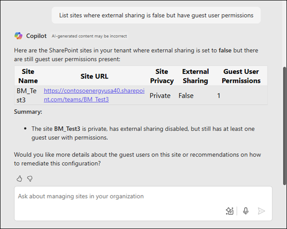Click the thumbs up feedback icon
This screenshot has height=229, width=287.
click(x=19, y=178)
